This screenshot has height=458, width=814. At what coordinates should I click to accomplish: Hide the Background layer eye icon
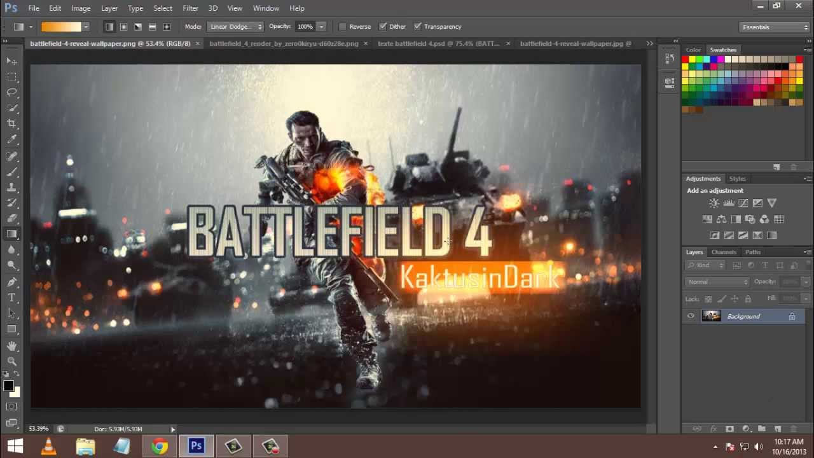click(x=691, y=316)
